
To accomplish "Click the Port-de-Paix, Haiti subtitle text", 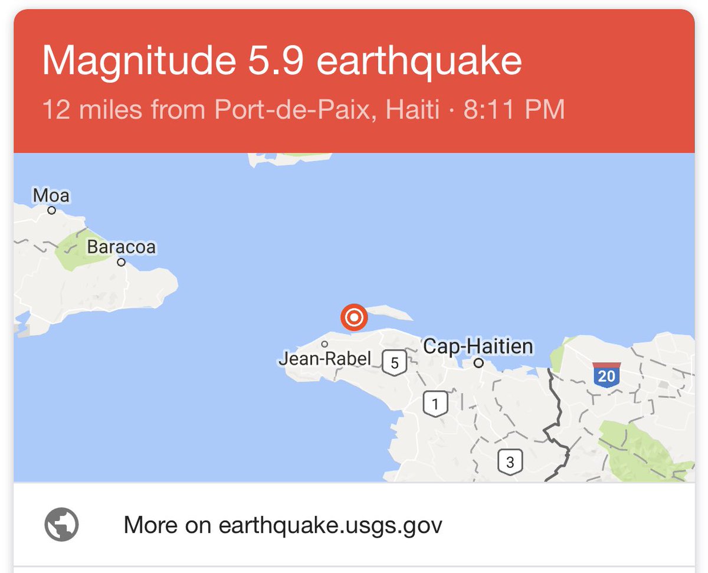I will pyautogui.click(x=327, y=110).
